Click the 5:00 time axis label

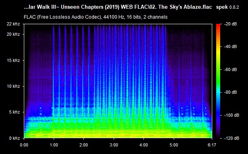point(174,145)
